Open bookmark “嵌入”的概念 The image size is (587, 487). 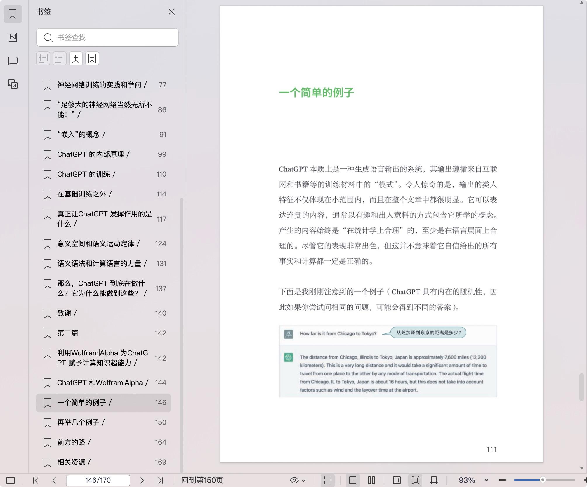point(103,135)
